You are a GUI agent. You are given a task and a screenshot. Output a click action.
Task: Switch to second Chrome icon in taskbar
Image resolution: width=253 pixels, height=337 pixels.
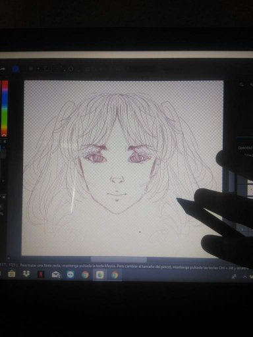pos(115,275)
